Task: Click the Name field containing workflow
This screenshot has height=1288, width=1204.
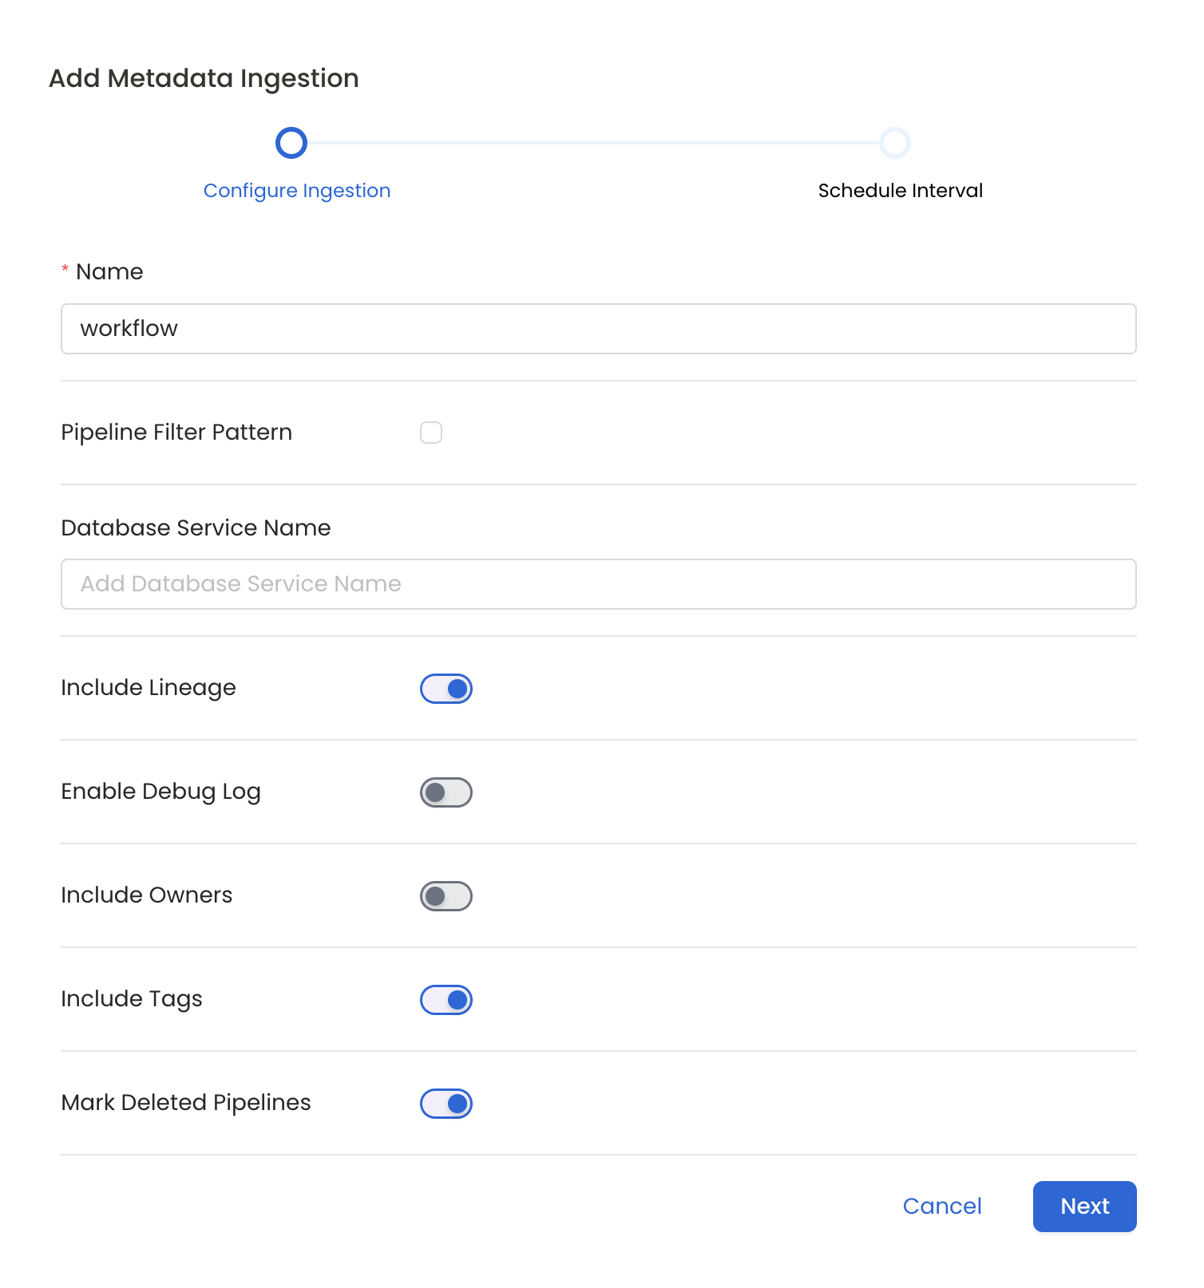Action: tap(598, 328)
